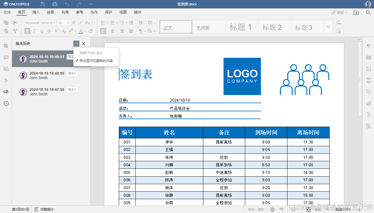Click the Open file location icon
The width and height of the screenshot is (374, 213).
[356, 13]
